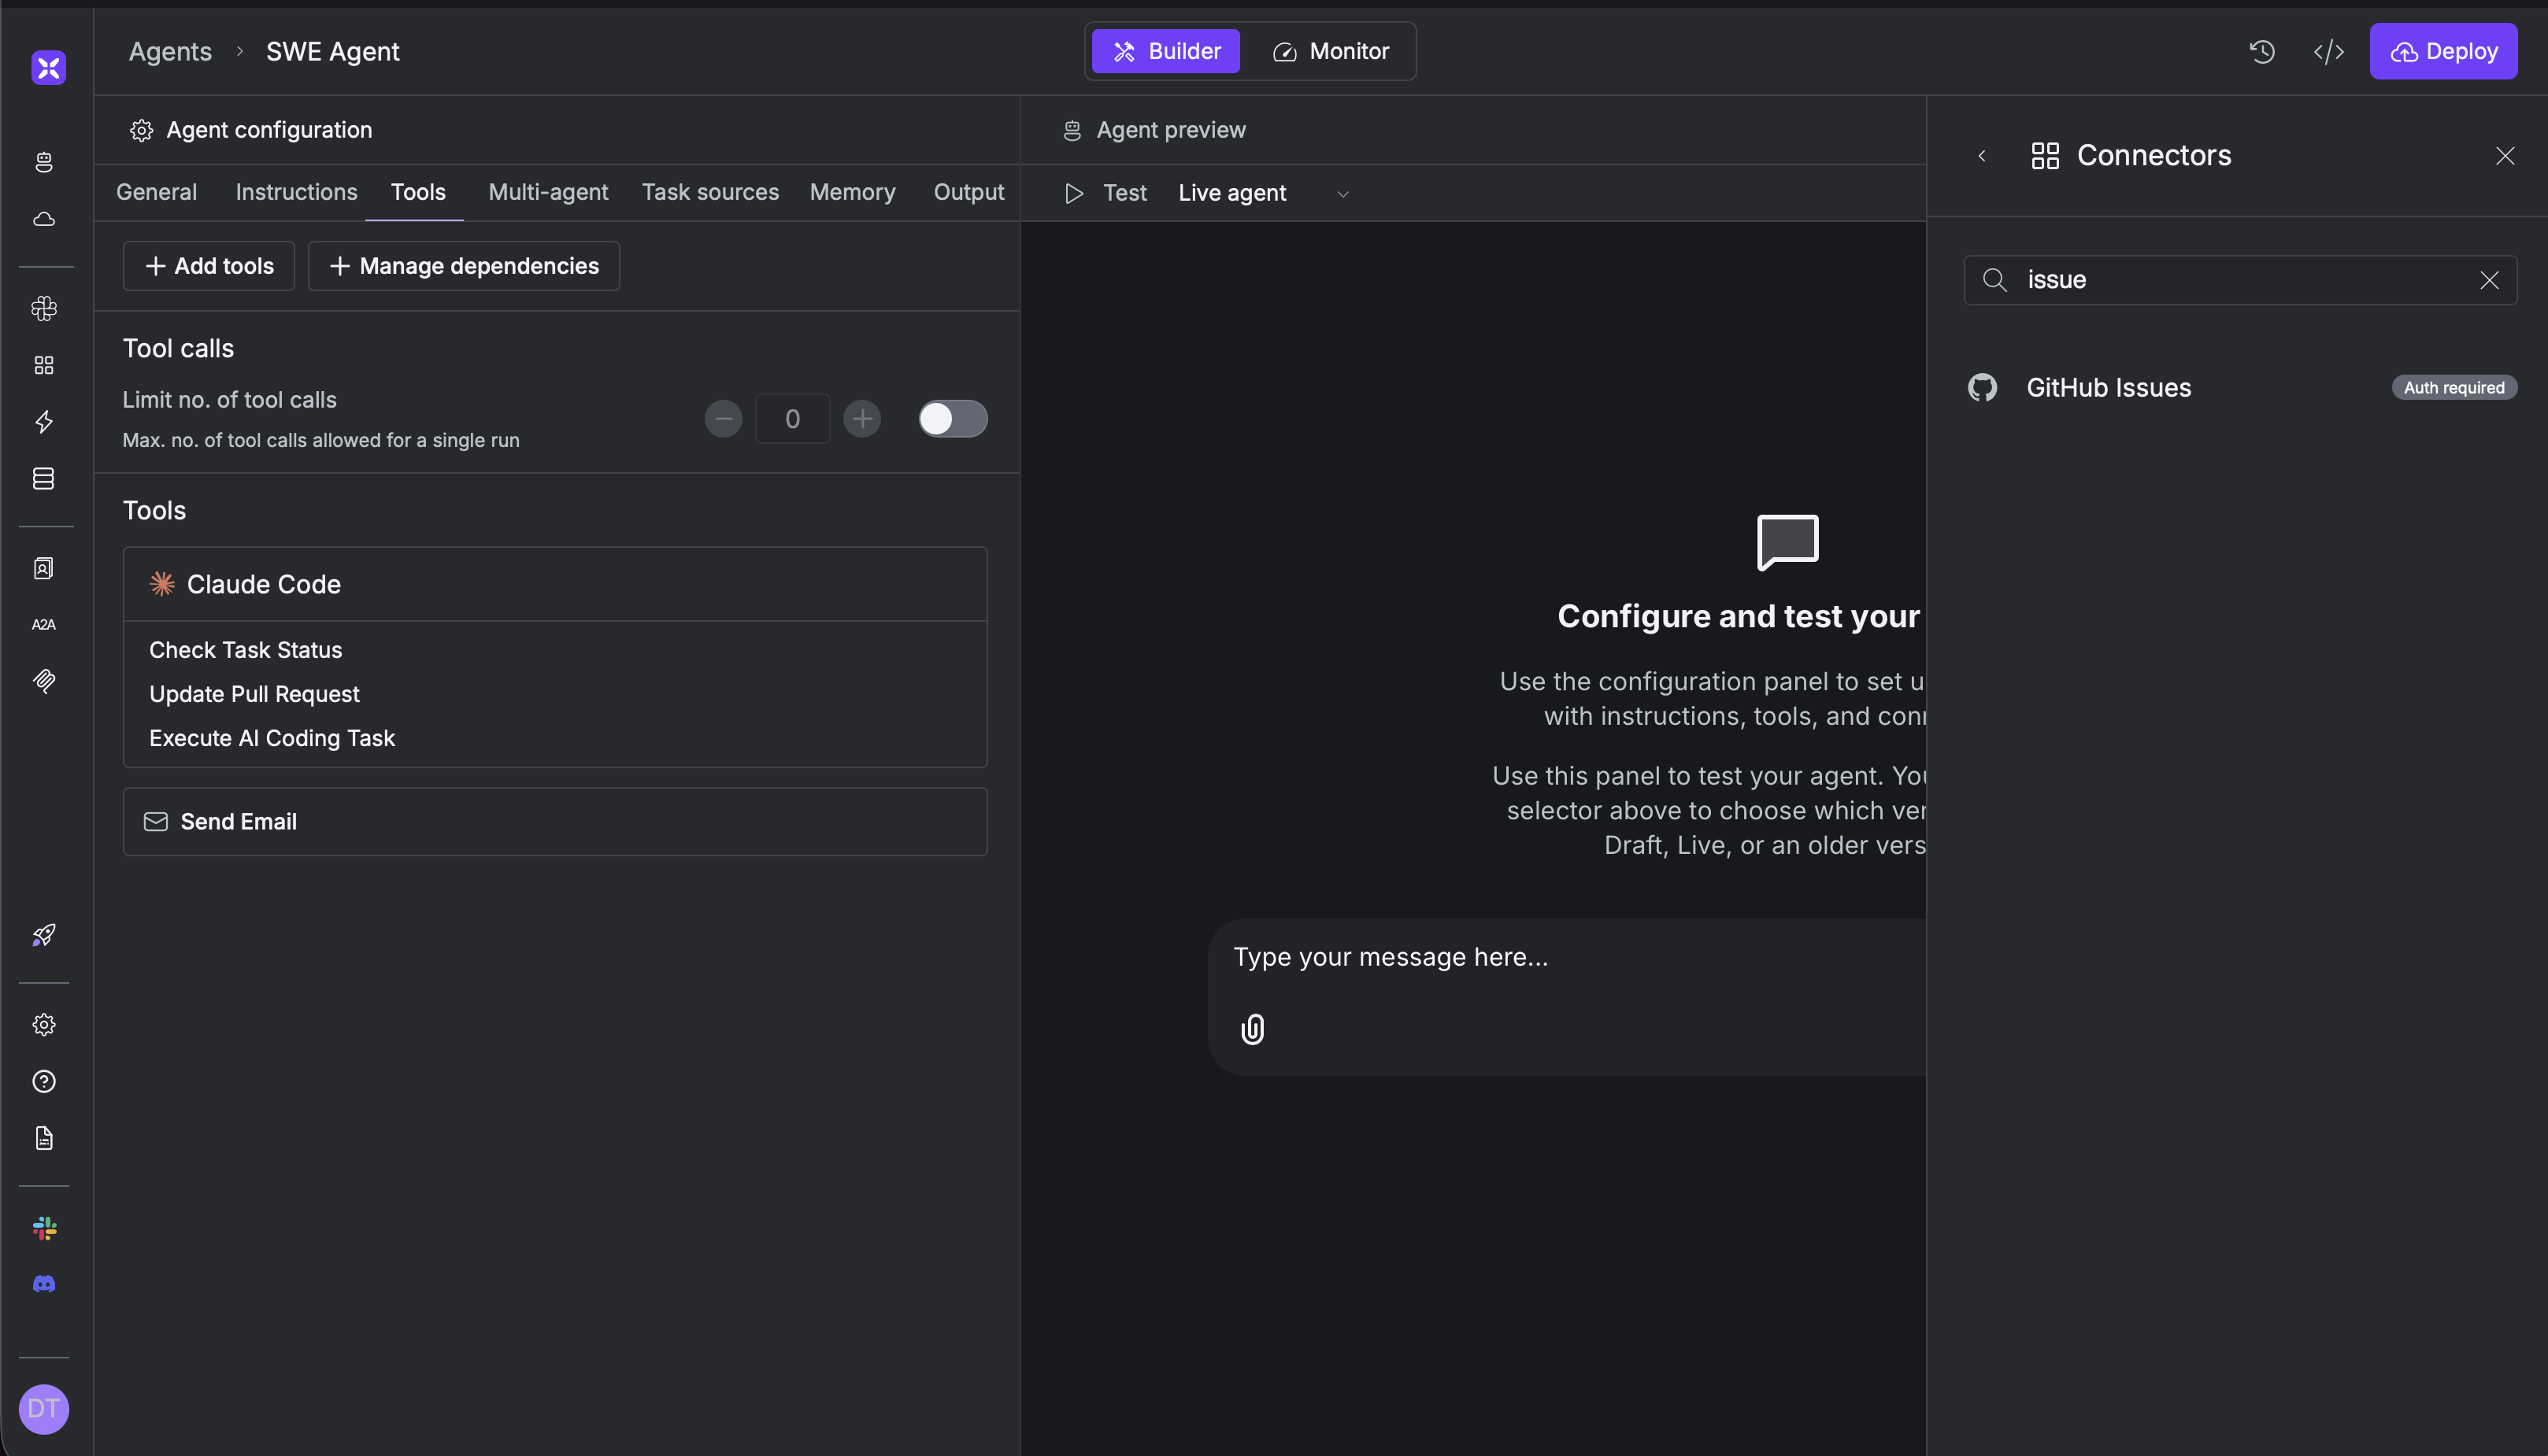The height and width of the screenshot is (1456, 2548).
Task: Select the Agents icon in sidebar
Action: [x=44, y=162]
